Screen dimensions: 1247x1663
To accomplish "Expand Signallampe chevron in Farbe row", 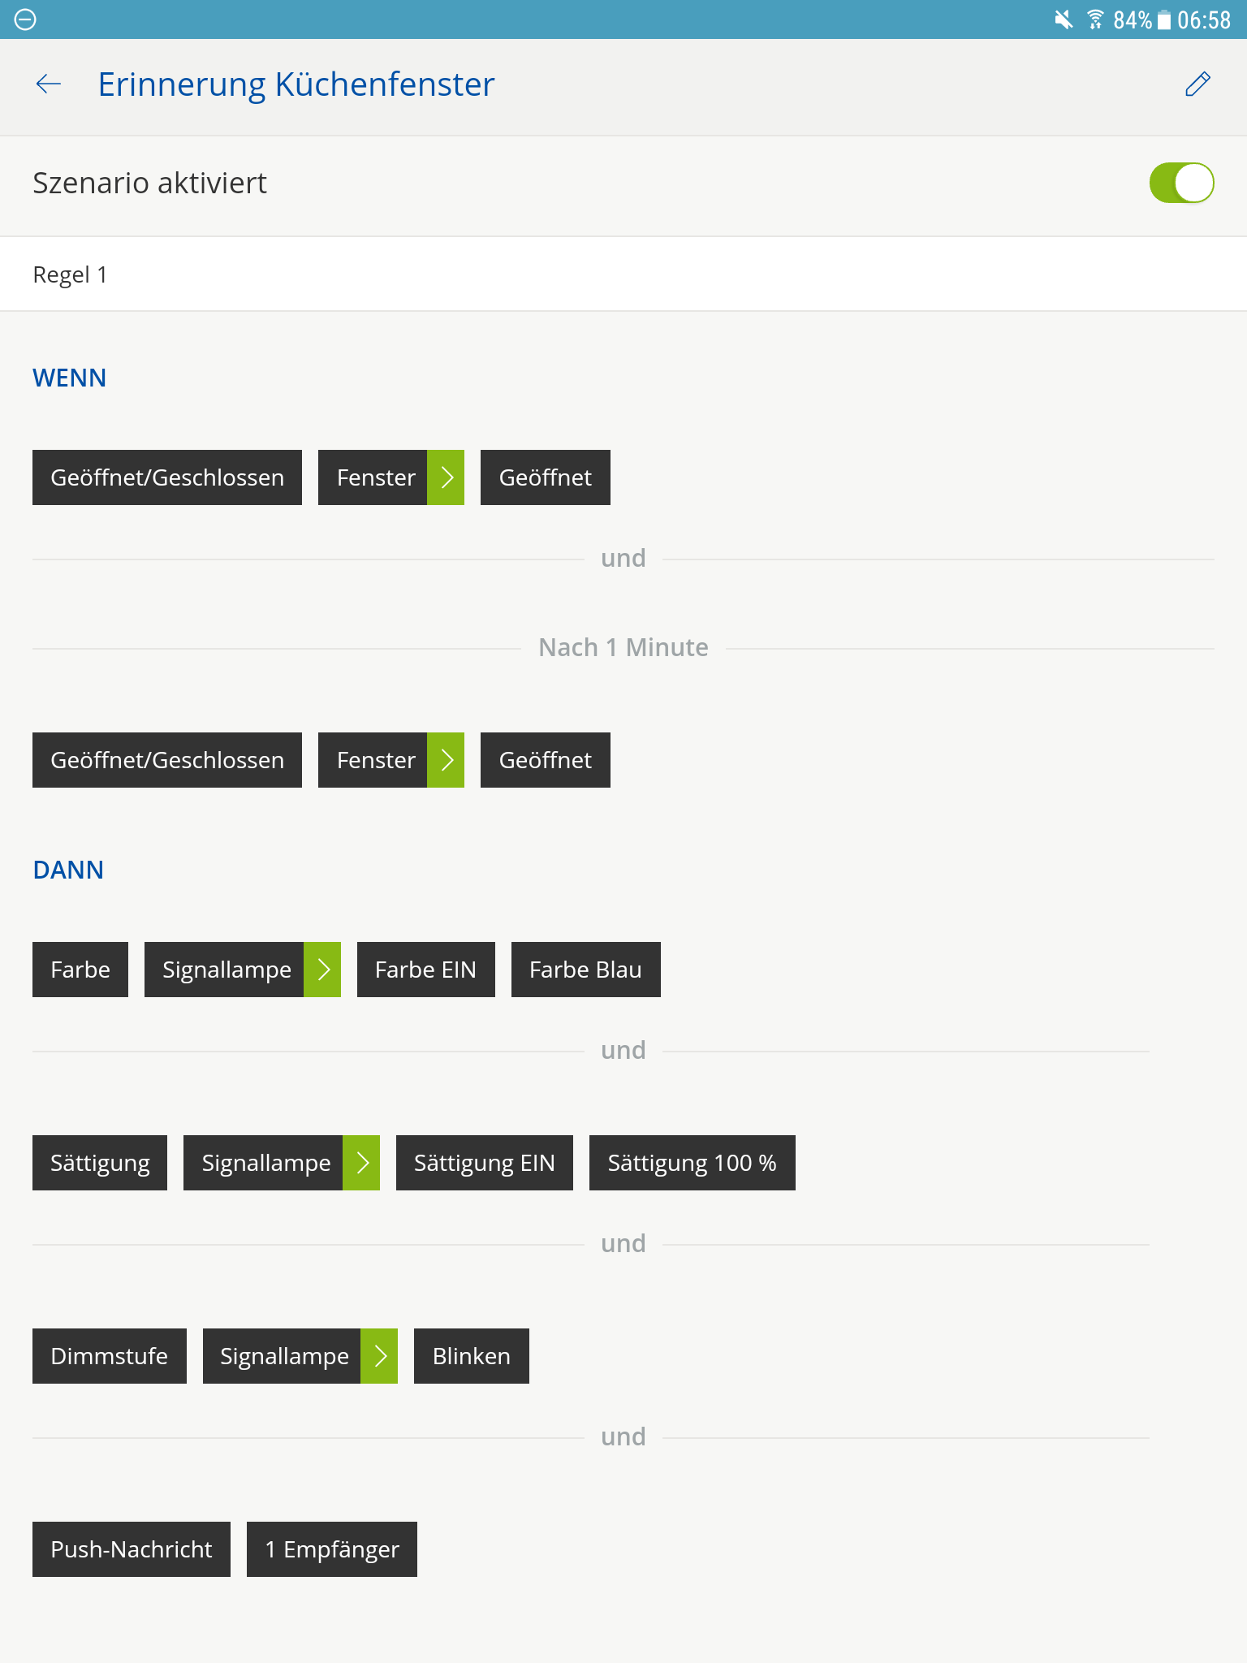I will (322, 970).
